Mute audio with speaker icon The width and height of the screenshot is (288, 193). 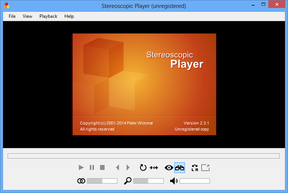click(x=174, y=181)
